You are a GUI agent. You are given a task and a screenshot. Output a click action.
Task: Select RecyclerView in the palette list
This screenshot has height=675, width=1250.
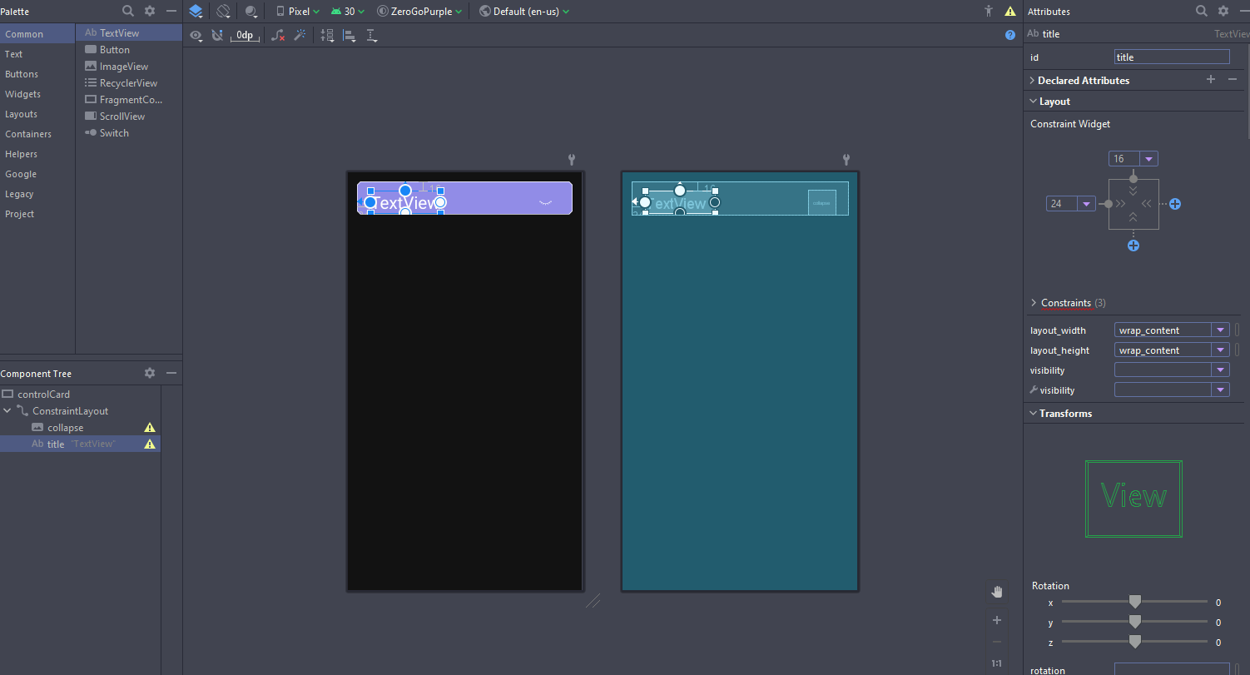tap(129, 83)
